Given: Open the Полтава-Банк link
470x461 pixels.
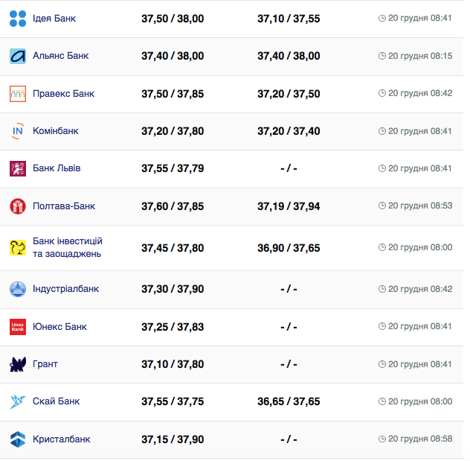Looking at the screenshot, I should pyautogui.click(x=64, y=206).
